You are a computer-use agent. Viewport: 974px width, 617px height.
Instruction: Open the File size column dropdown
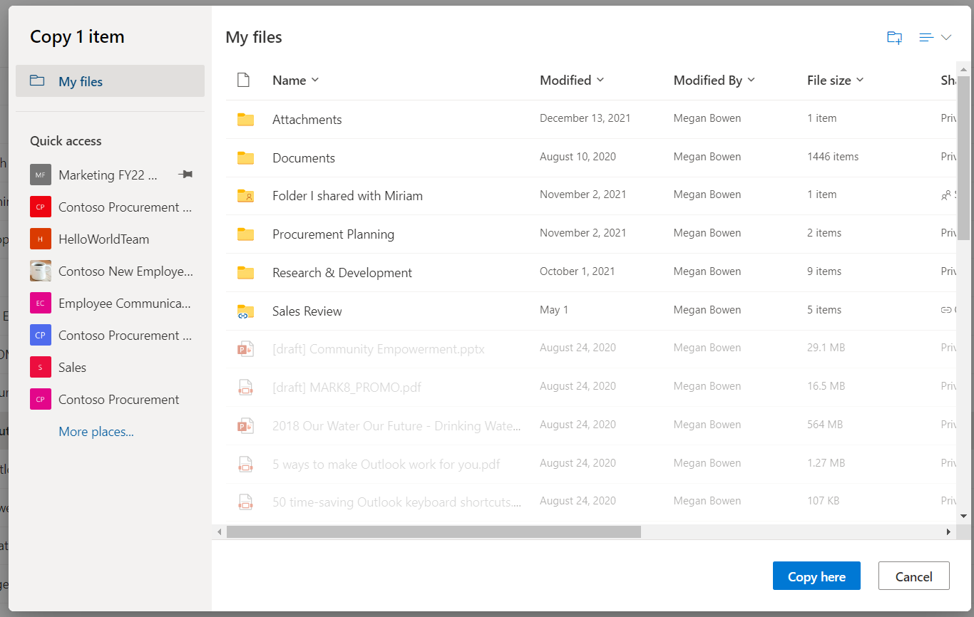tap(859, 81)
